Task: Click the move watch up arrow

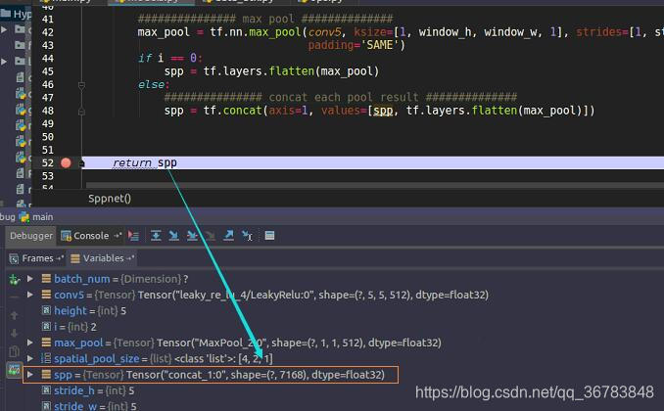Action: click(x=14, y=315)
